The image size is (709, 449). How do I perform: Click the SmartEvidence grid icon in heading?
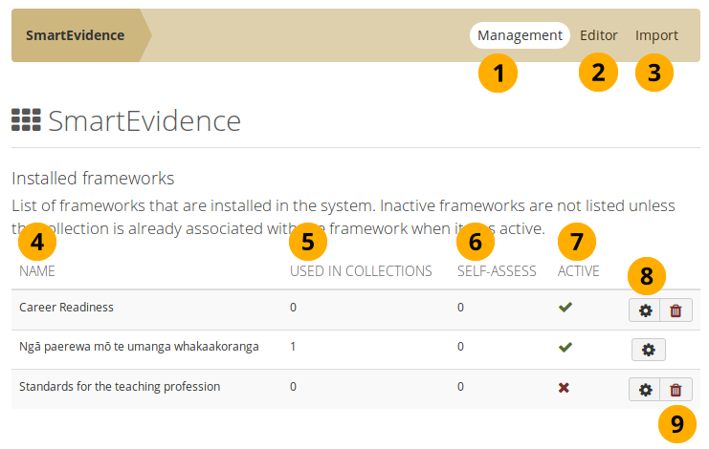26,120
